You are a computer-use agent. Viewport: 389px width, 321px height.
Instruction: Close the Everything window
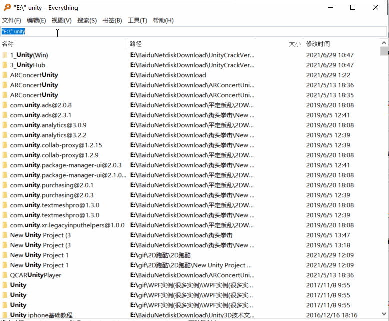click(x=376, y=7)
